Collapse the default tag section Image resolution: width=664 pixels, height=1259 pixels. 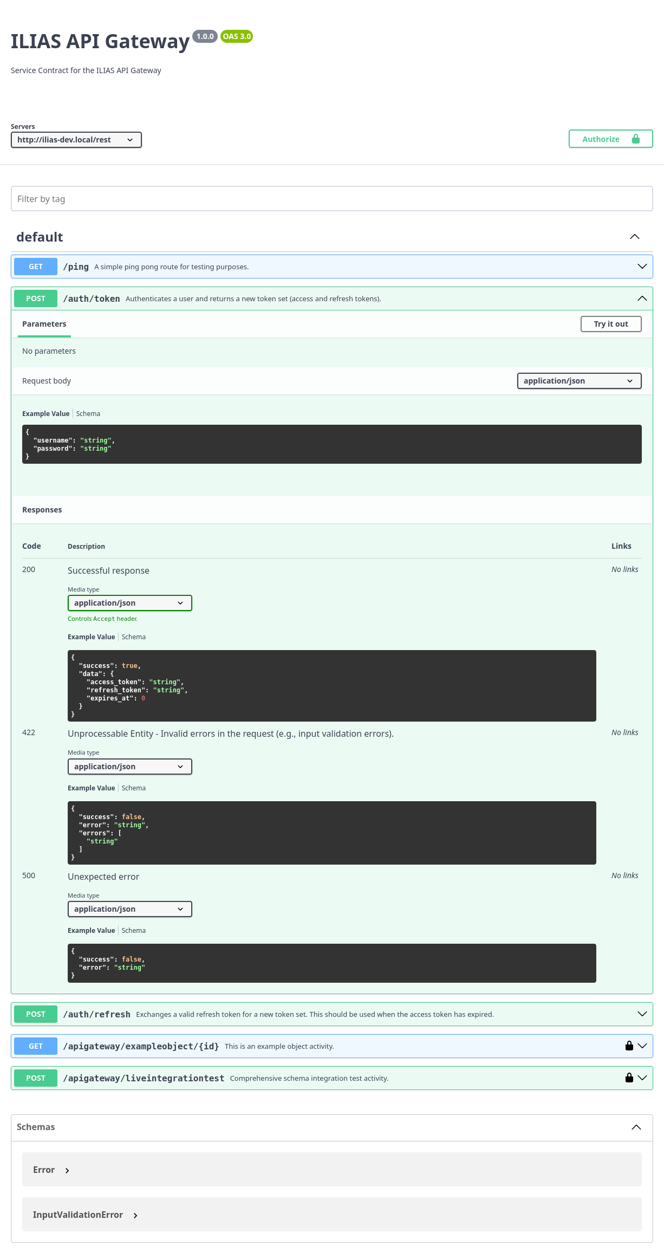click(x=635, y=237)
